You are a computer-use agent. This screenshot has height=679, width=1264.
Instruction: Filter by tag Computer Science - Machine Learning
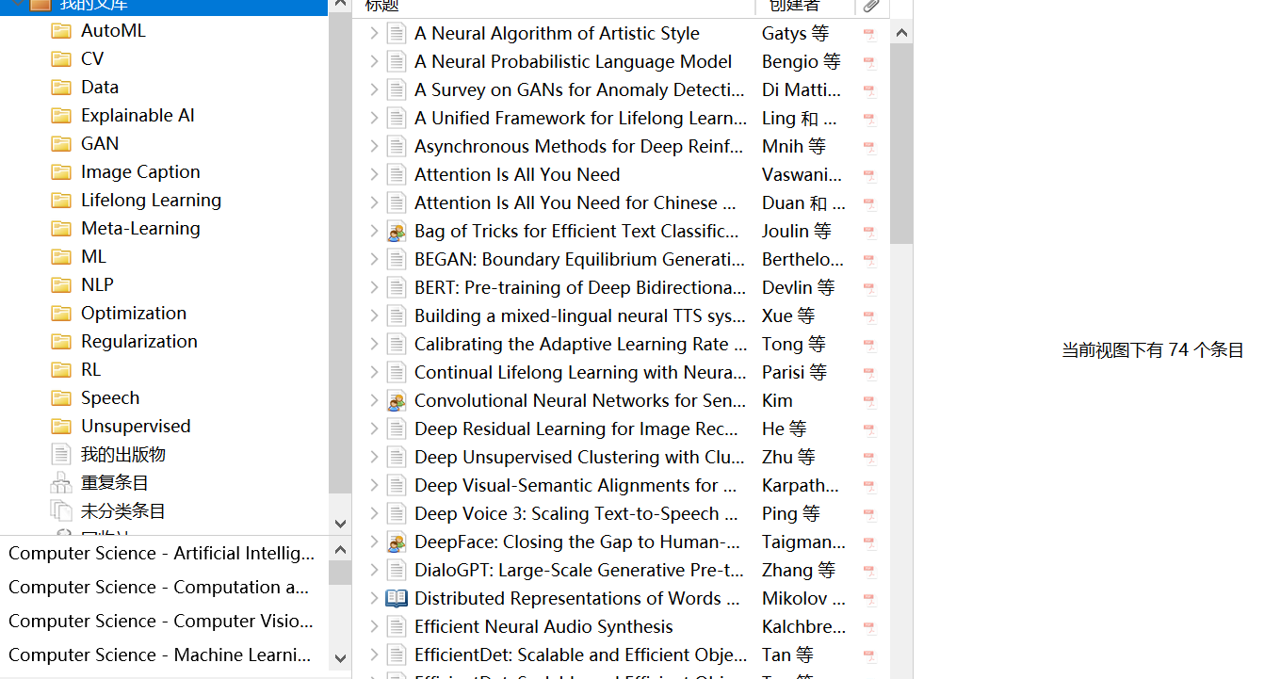[159, 655]
